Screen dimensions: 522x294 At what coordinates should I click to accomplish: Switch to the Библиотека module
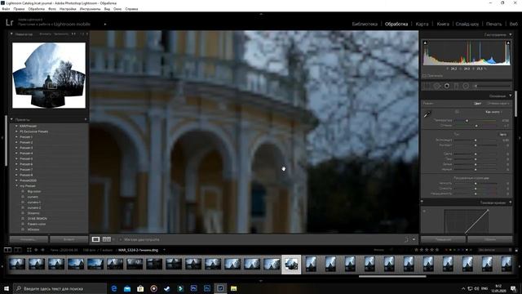point(365,24)
